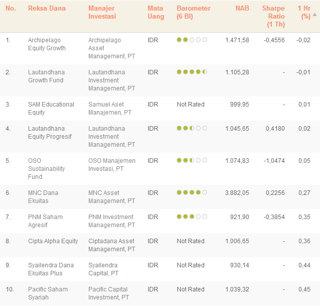
Task: Sort table by 1 Hr (%) arrow
Action: [x=314, y=14]
